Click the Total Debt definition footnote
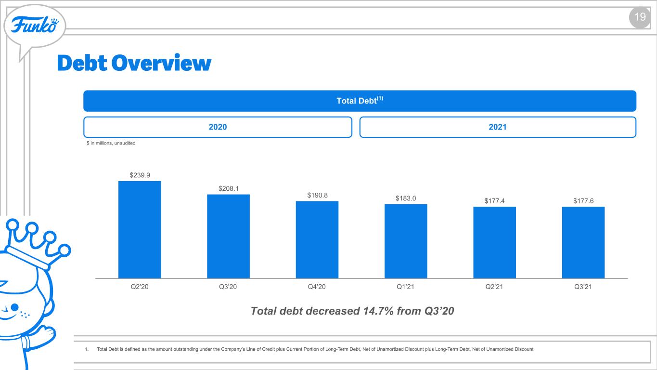The image size is (657, 370). tap(309, 349)
